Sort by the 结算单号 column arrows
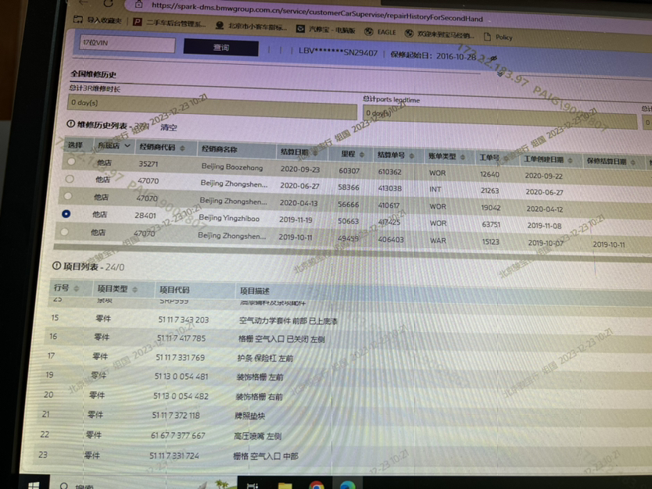This screenshot has height=489, width=652. [412, 155]
